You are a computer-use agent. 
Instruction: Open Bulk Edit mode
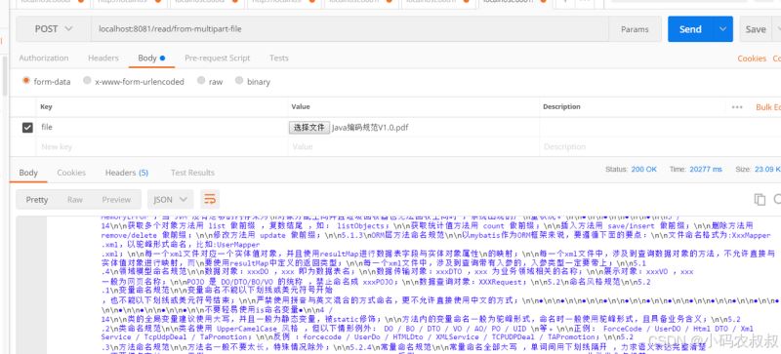point(767,107)
